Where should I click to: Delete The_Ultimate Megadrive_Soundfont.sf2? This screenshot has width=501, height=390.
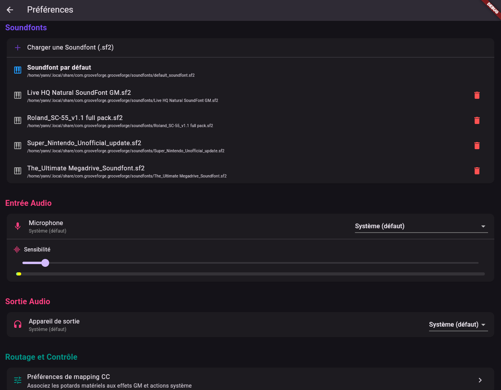pyautogui.click(x=477, y=171)
